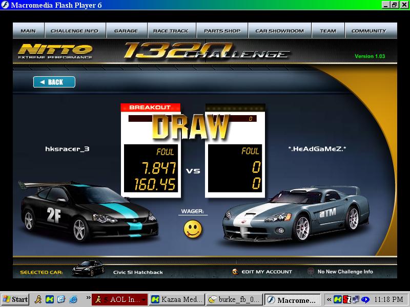Click No New Challenge Info link
410x307 pixels.
[x=345, y=272]
